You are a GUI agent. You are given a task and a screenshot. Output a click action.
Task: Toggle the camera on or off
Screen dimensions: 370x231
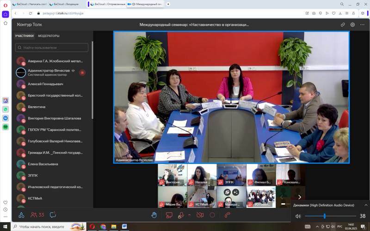200,215
